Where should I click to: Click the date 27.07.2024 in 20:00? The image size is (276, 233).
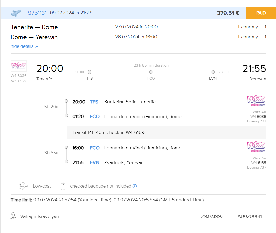[136, 27]
